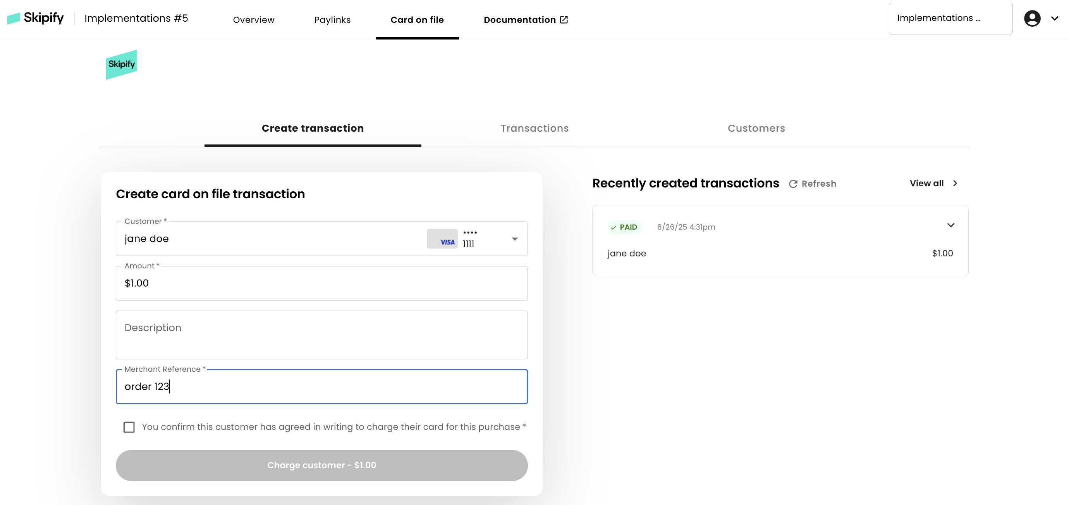1069x505 pixels.
Task: Click jane doe in recent transactions
Action: [x=627, y=253]
